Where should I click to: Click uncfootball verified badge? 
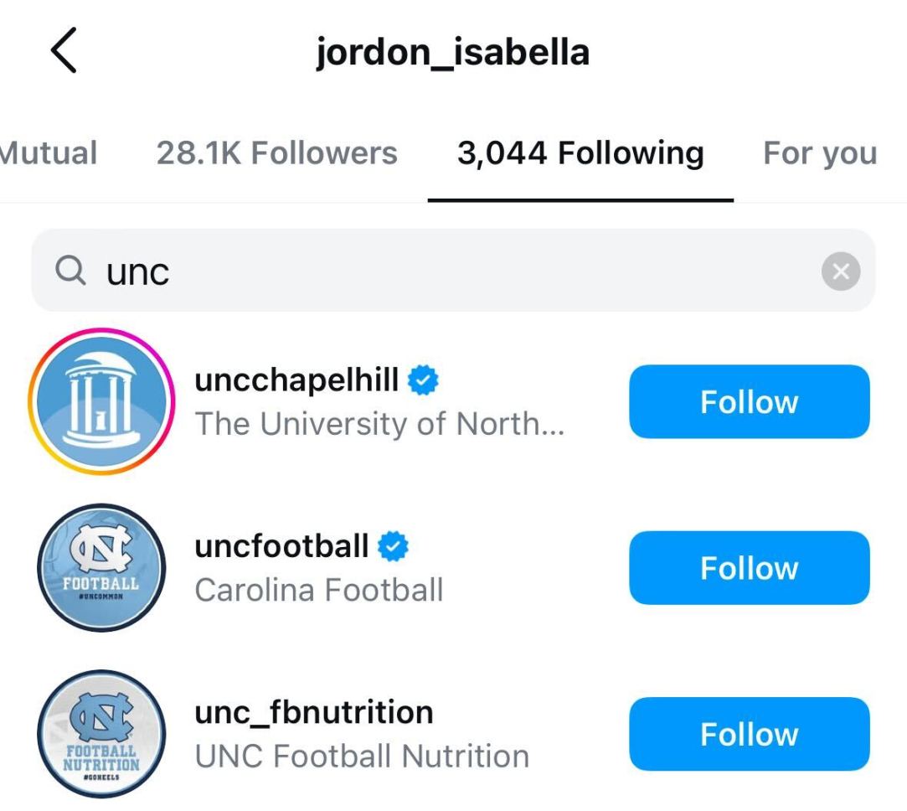393,547
